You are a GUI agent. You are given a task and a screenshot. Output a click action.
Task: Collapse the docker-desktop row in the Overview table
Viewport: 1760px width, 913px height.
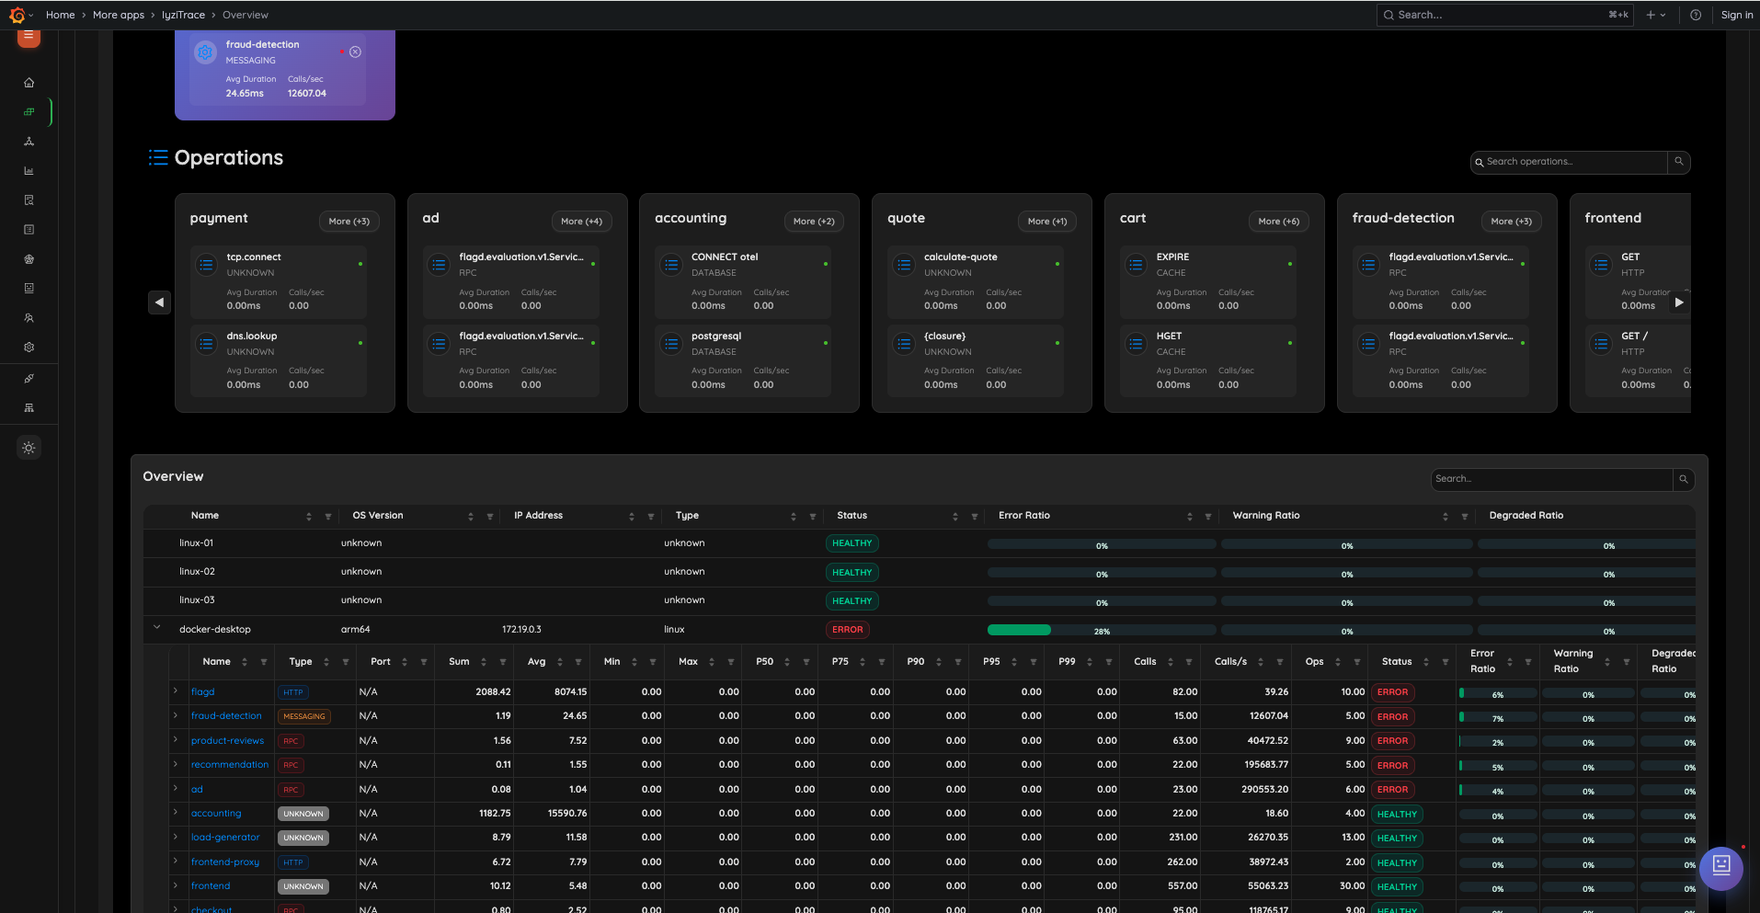pos(156,628)
